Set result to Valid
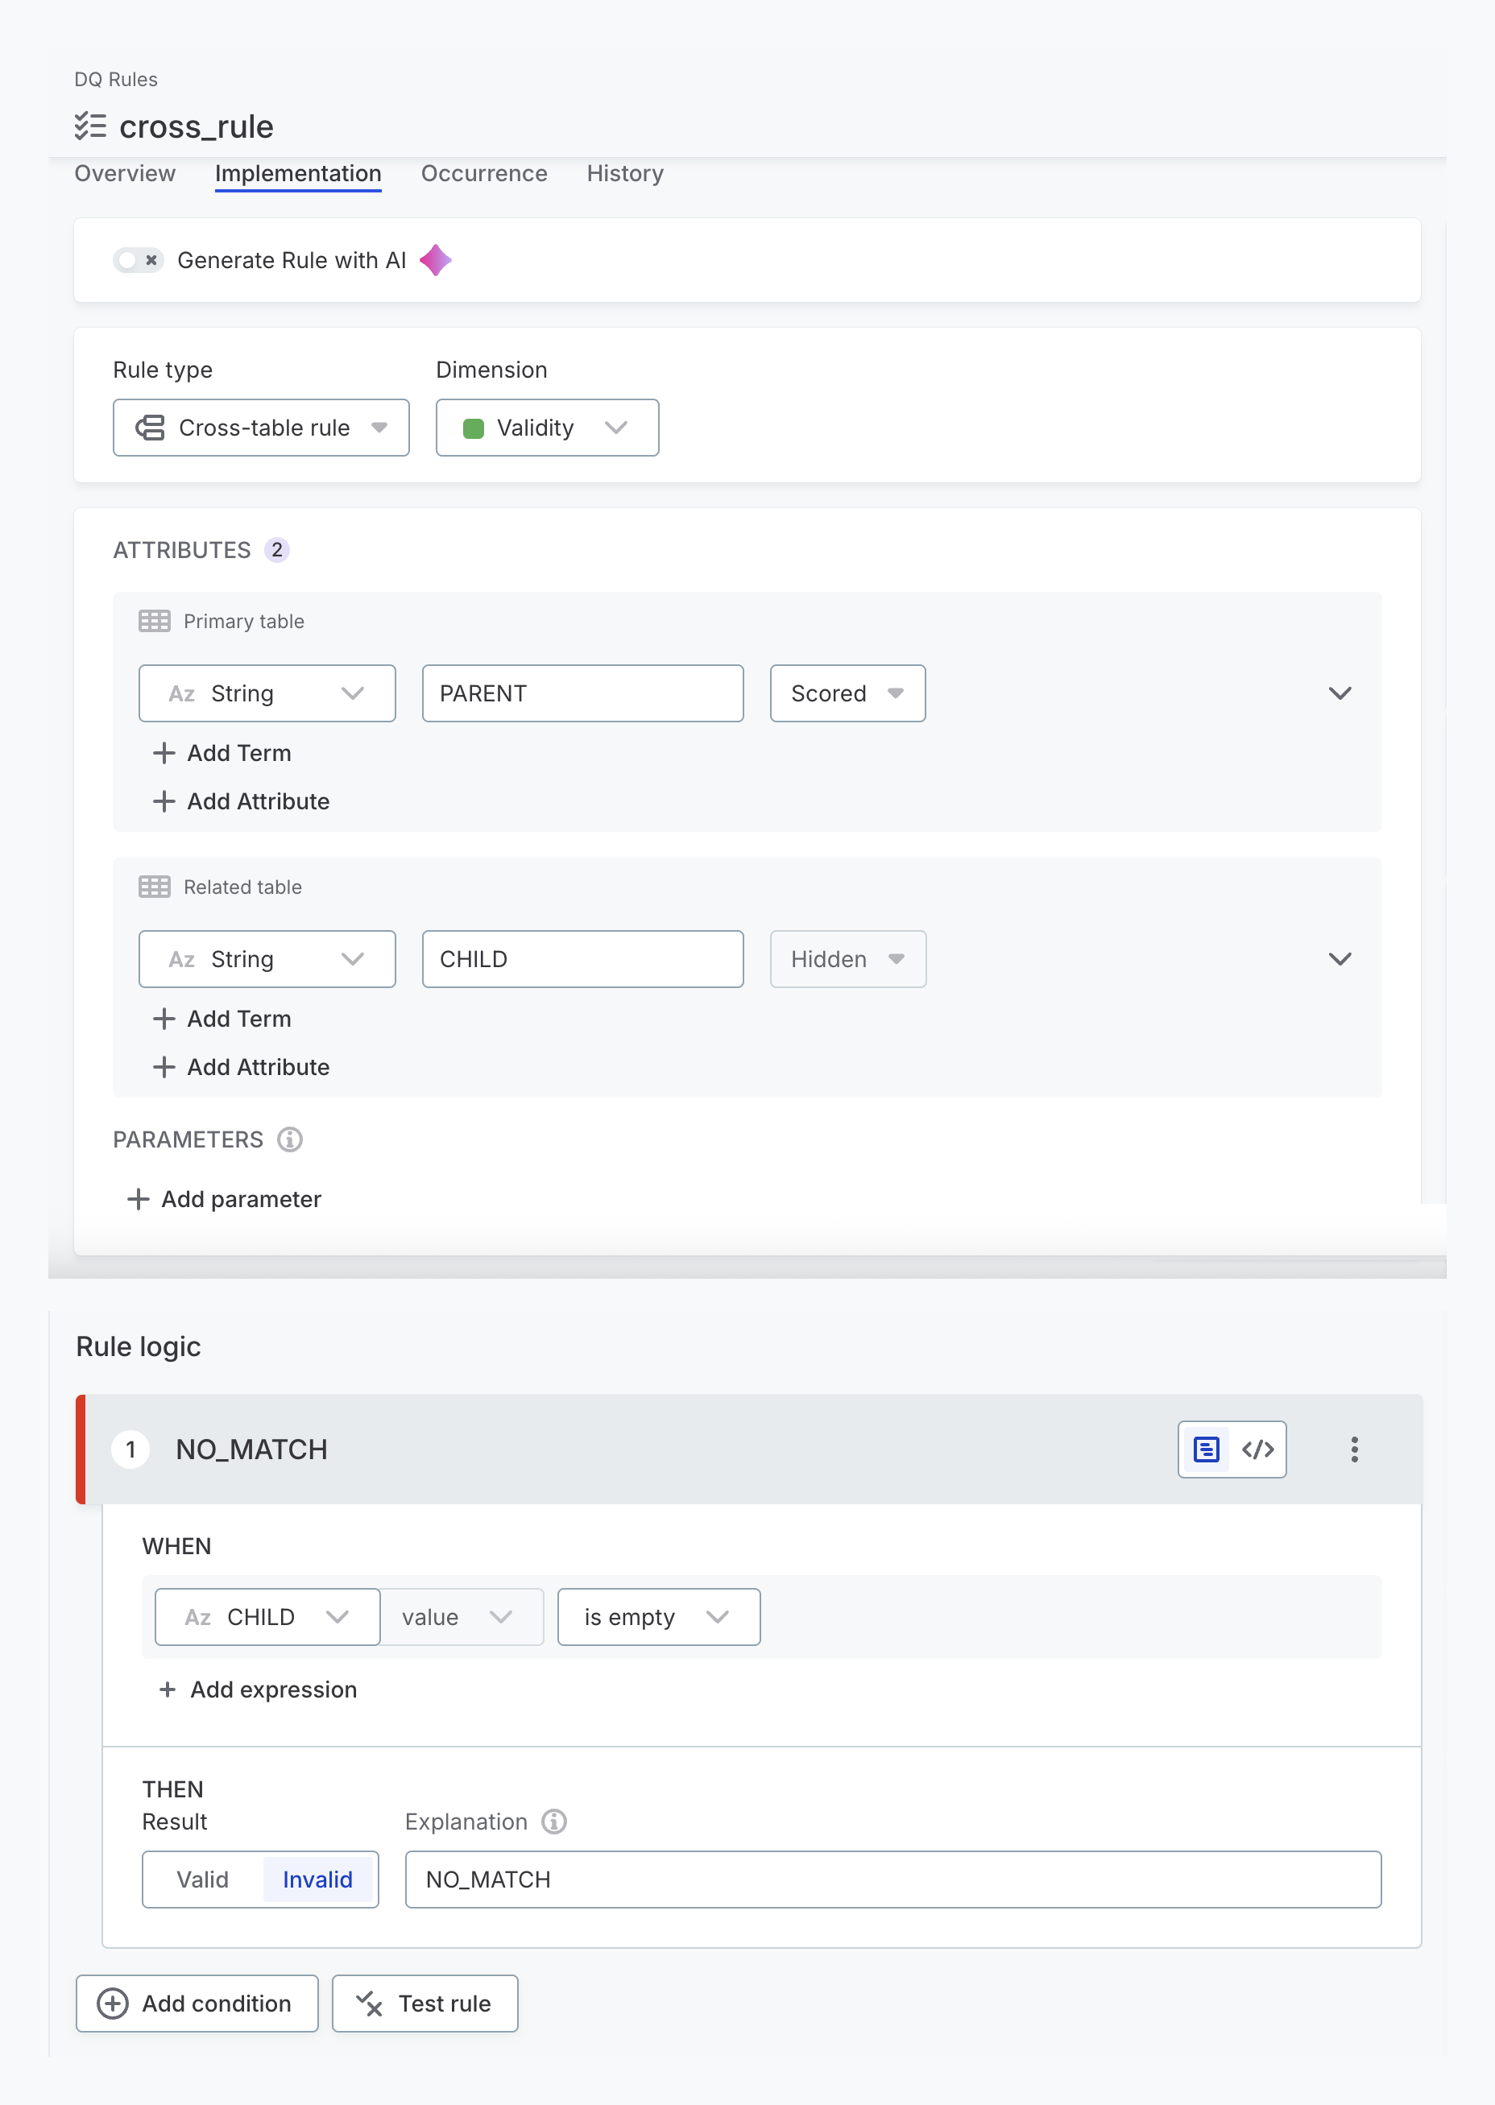 click(202, 1880)
